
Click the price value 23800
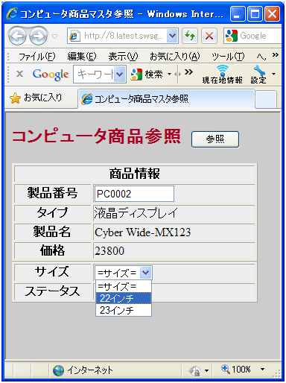click(109, 251)
